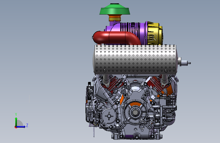Select the purple air filter housing
The height and width of the screenshot is (143, 220).
[x=130, y=28]
